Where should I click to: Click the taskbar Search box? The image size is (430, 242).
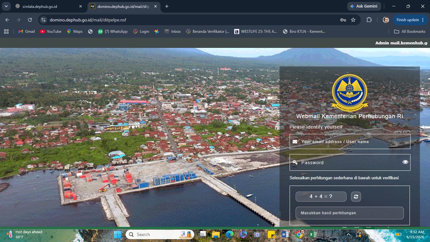[x=160, y=234]
